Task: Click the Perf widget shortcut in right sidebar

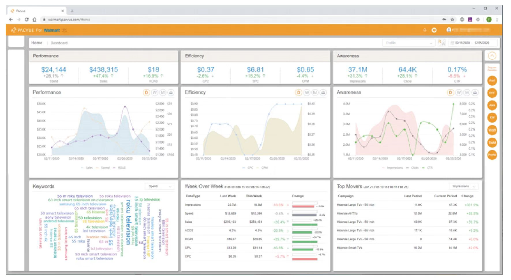Action: pos(492,81)
